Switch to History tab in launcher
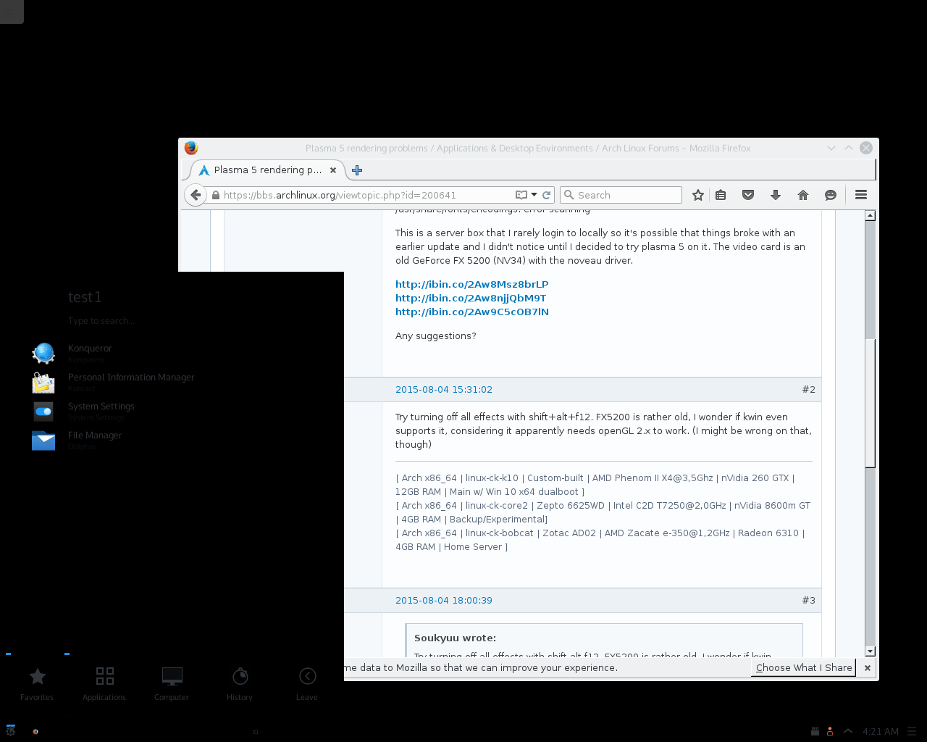This screenshot has width=927, height=742. tap(240, 683)
